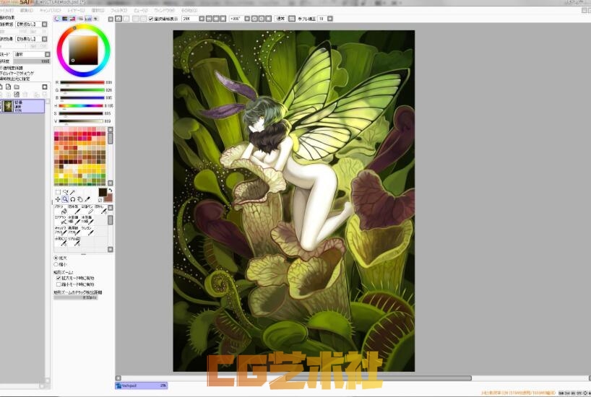Click the ±32pix drag detection distance slider
Viewport: 591px width, 397px height.
tap(76, 297)
